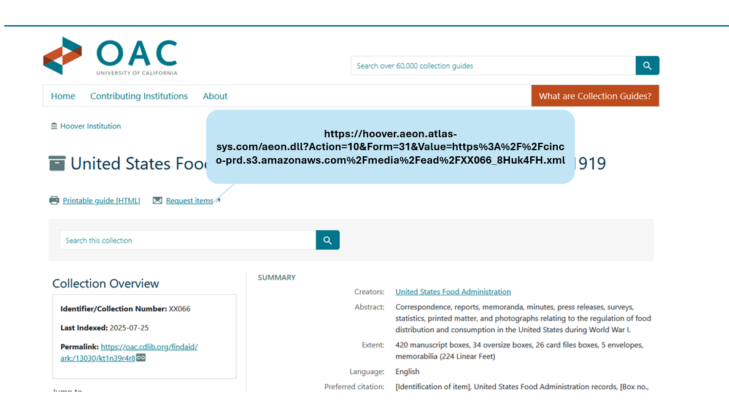Follow the Hoover Institution breadcrumb link

(90, 126)
